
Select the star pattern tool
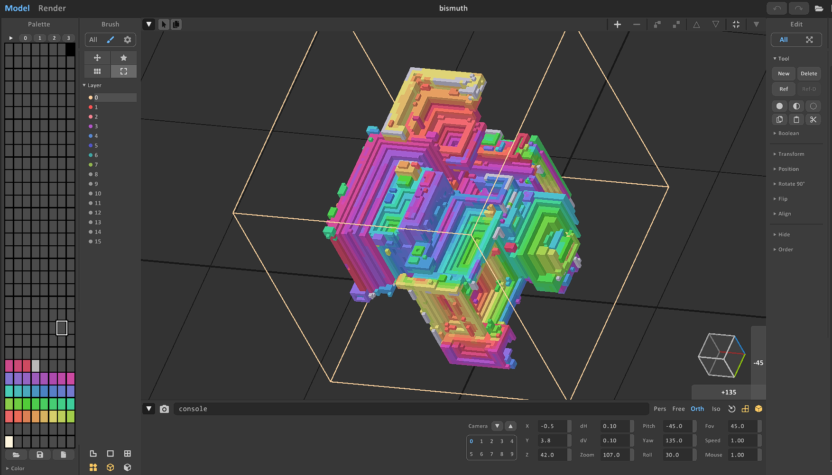coord(124,58)
